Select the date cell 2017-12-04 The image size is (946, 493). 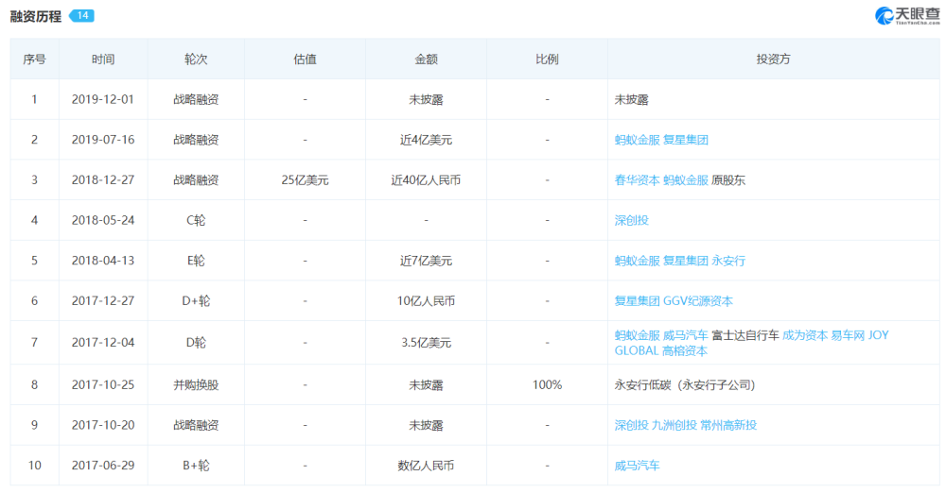(103, 343)
